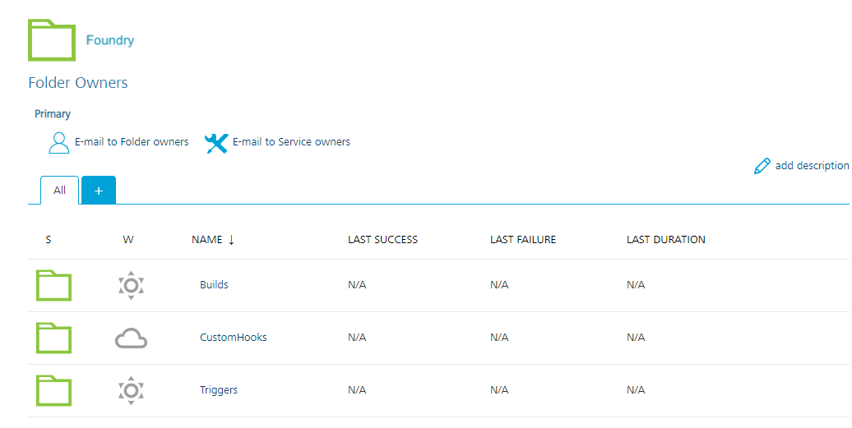Click the Builds weather gear icon
The width and height of the screenshot is (852, 428).
[131, 285]
